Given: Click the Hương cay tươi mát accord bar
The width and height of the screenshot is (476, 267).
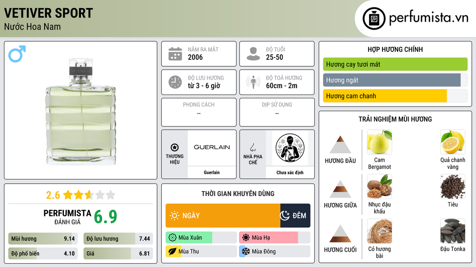Looking at the screenshot, I should coord(395,64).
